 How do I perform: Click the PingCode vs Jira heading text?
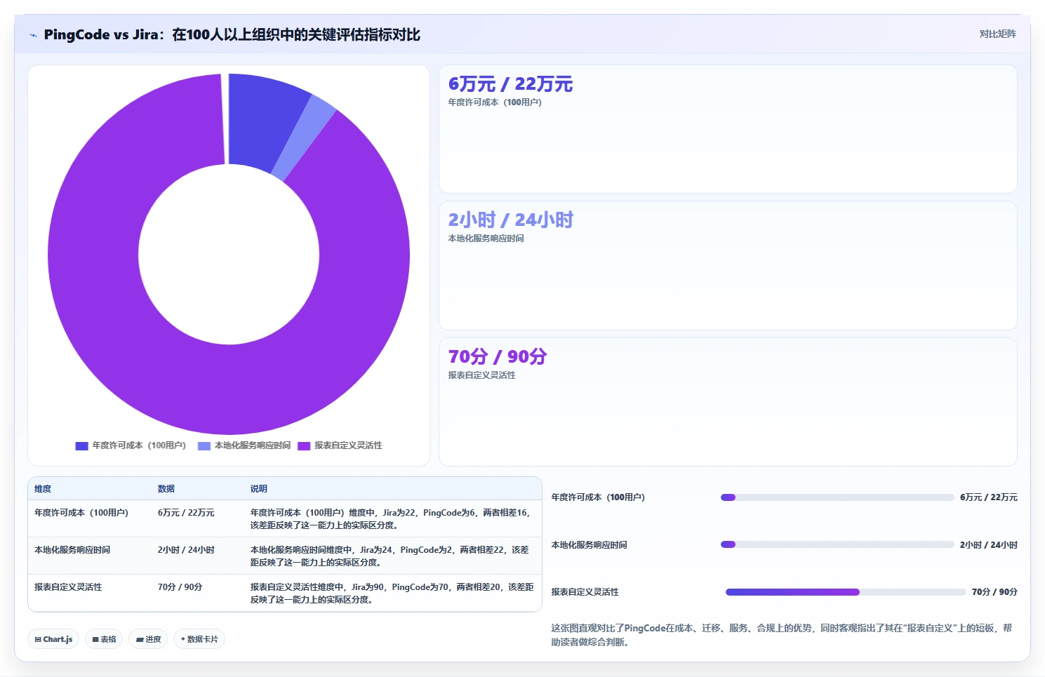coord(232,34)
